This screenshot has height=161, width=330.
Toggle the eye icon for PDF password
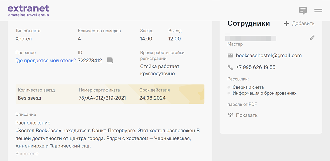coord(230,115)
